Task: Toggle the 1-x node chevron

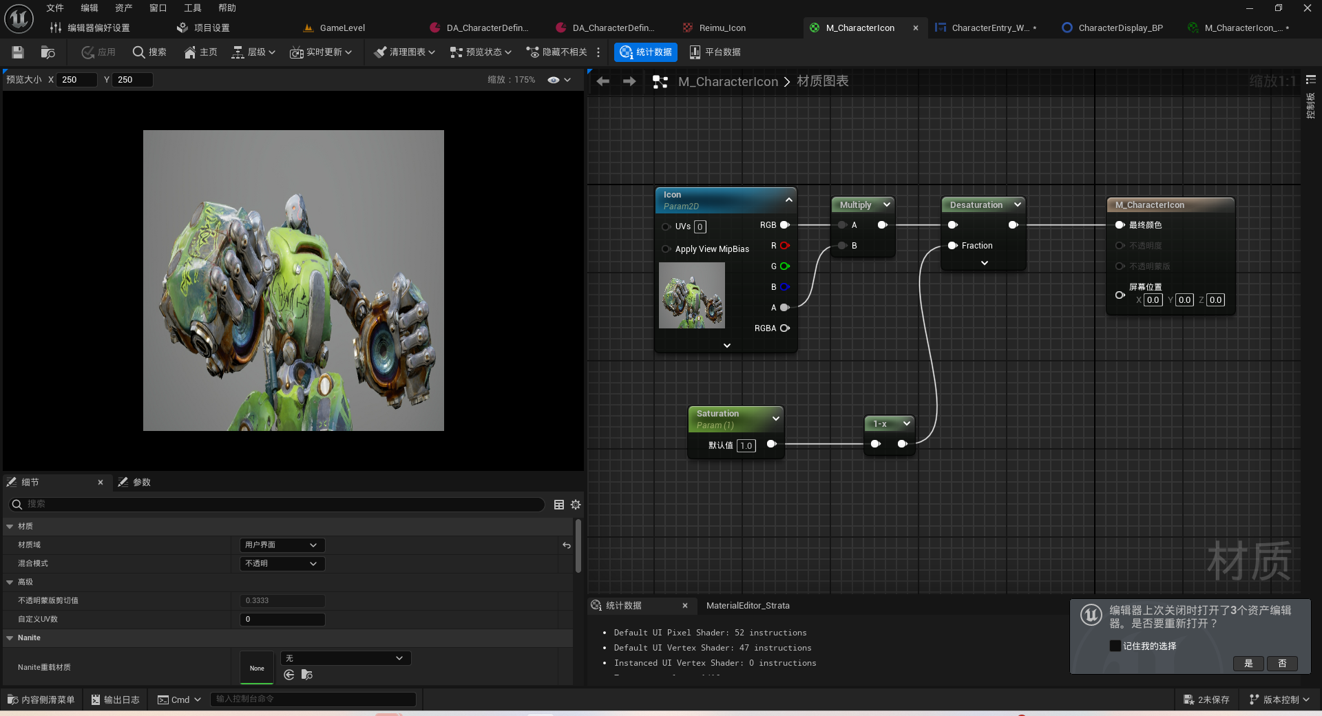Action: click(907, 423)
